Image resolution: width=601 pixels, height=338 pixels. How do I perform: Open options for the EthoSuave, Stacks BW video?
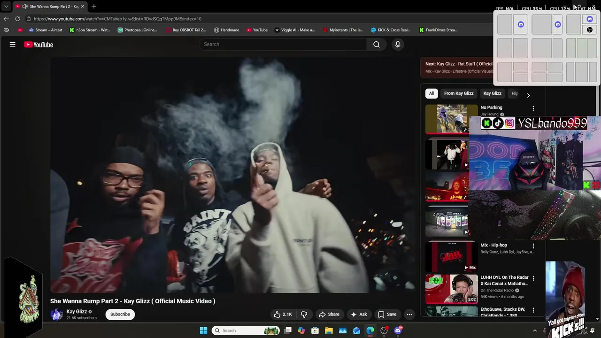pos(533,310)
